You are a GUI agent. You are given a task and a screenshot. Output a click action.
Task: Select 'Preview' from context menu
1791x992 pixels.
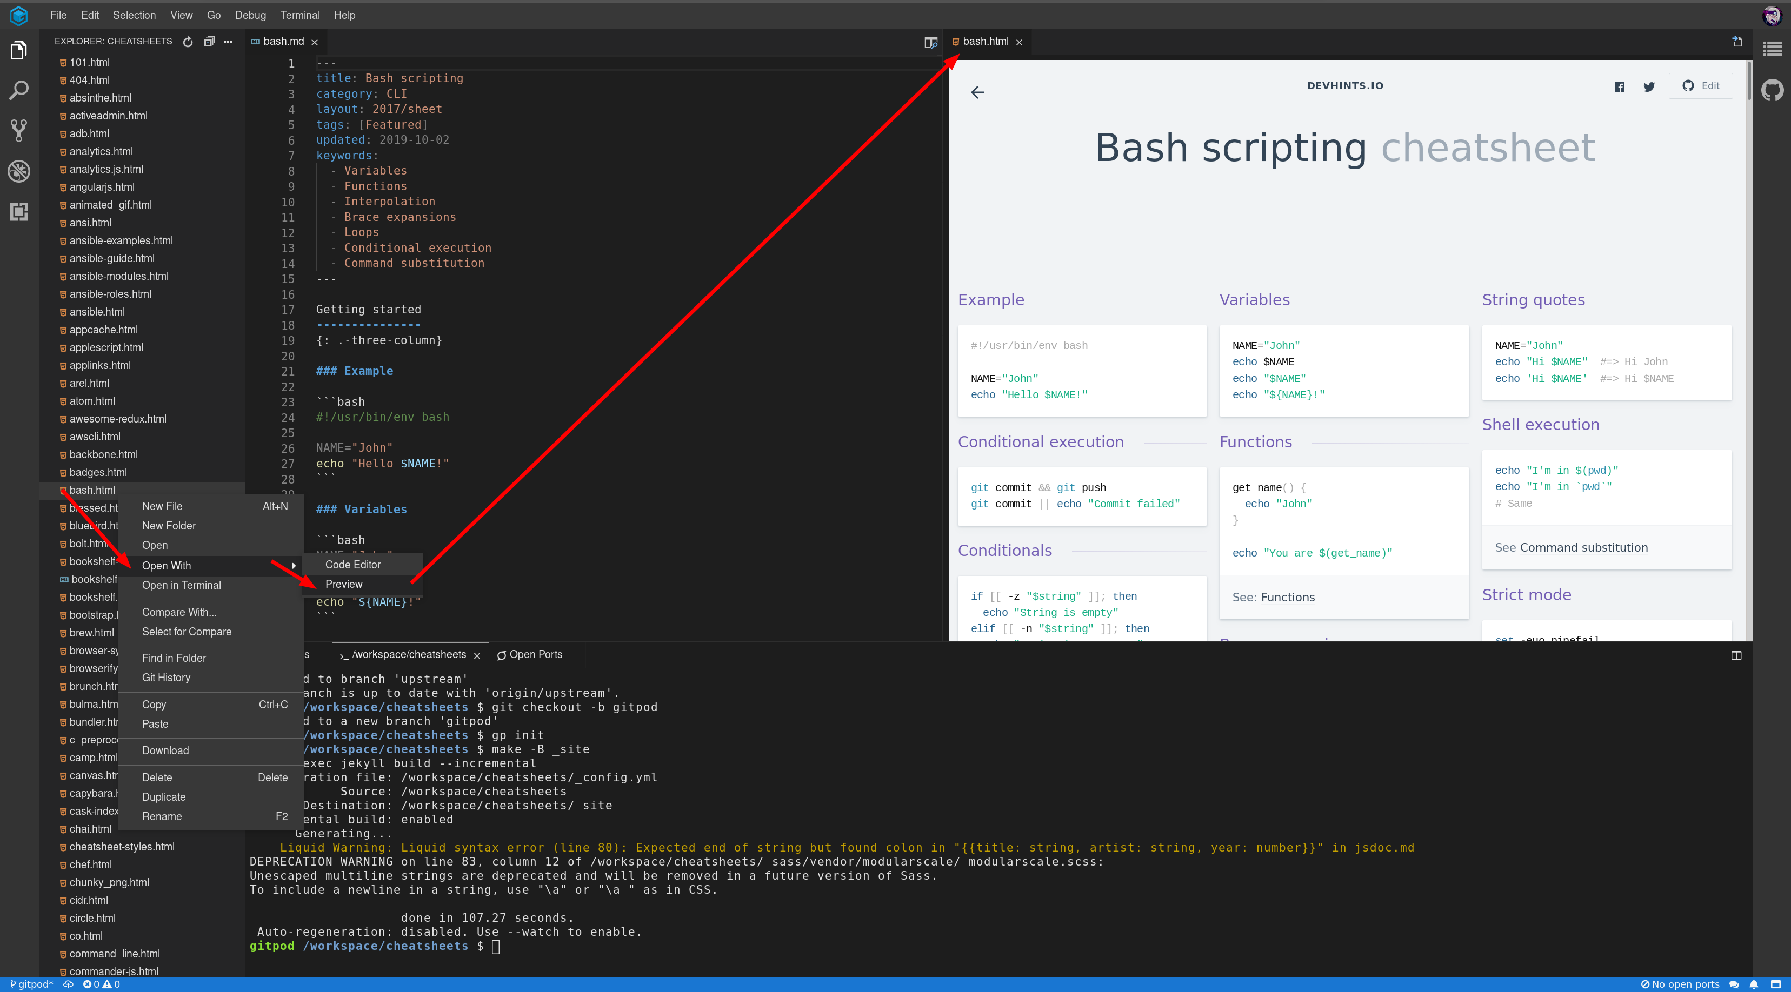(x=343, y=583)
